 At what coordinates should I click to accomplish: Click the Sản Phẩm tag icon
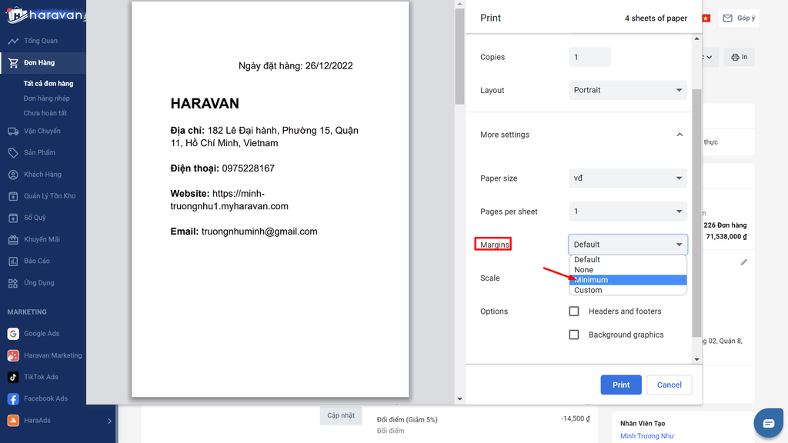13,153
